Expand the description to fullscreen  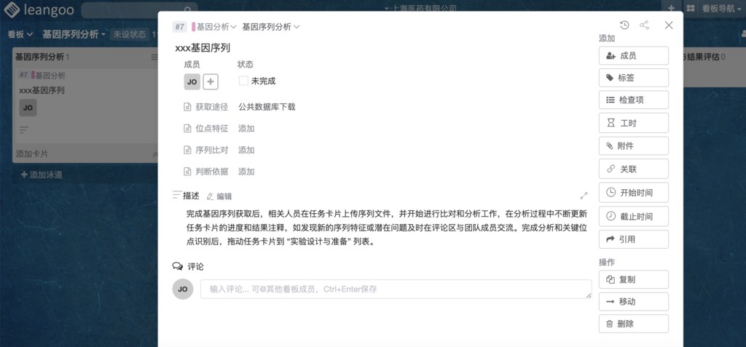pos(584,196)
